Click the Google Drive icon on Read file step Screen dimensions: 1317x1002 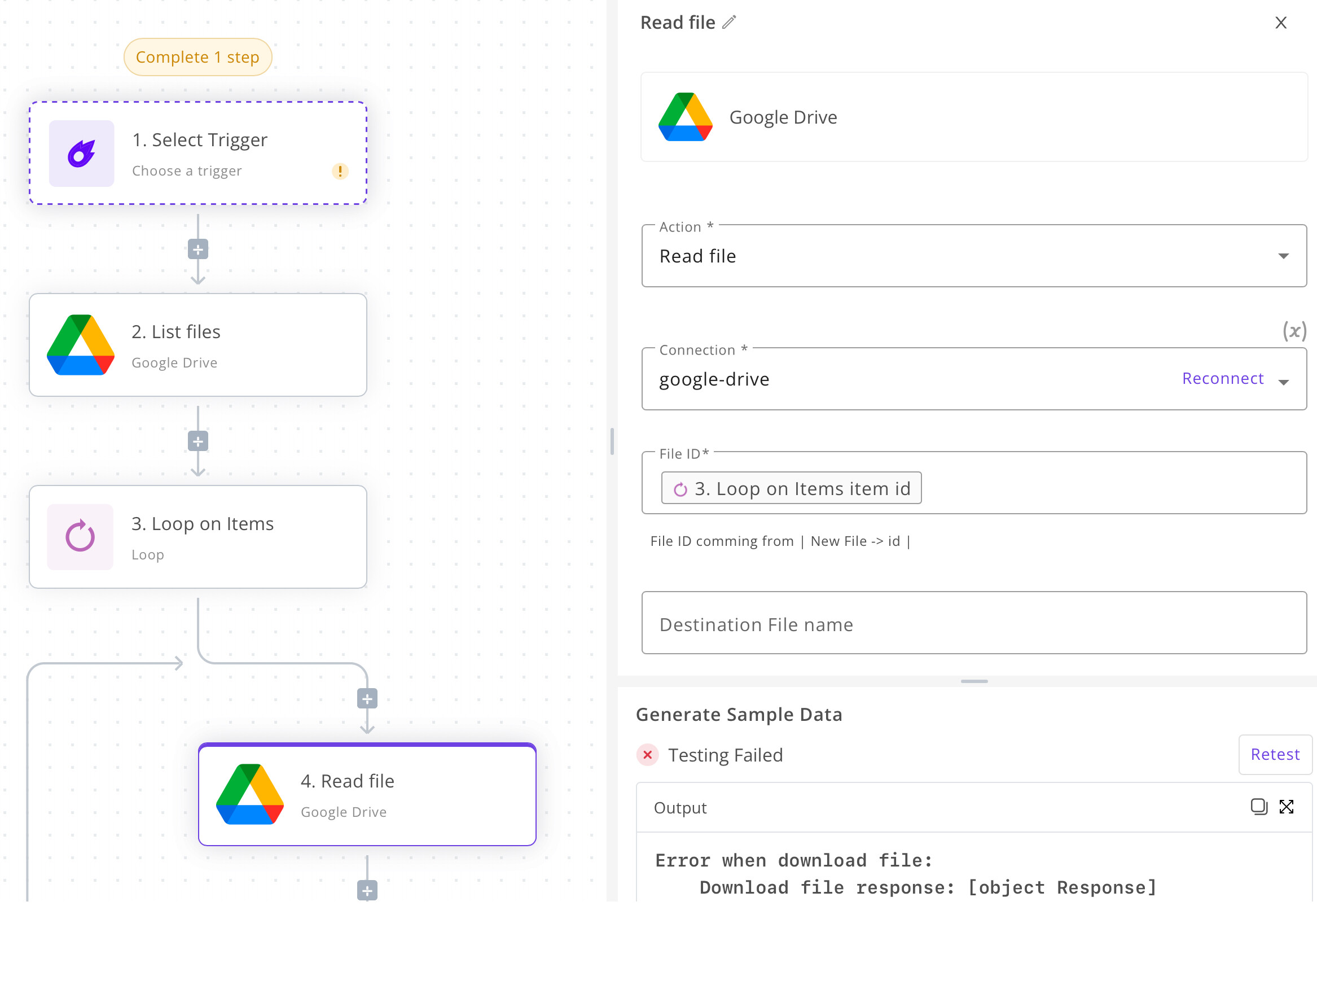point(249,794)
